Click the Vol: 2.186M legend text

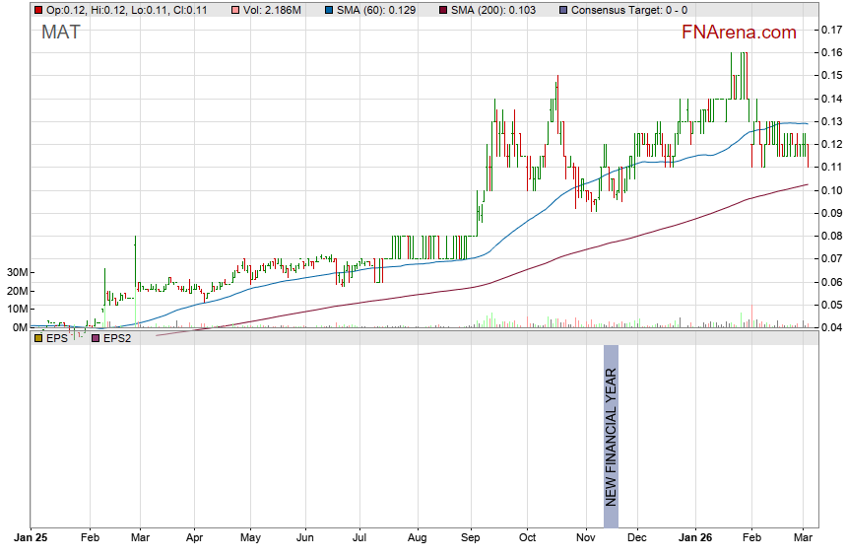coord(274,9)
